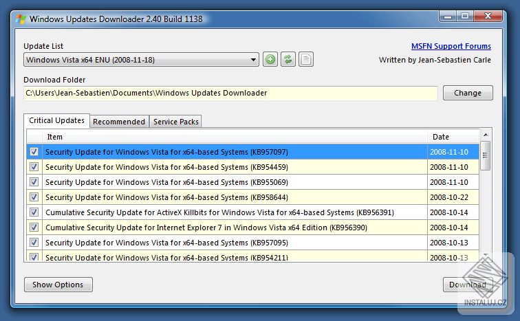The width and height of the screenshot is (520, 321).
Task: Open the Recommended tab
Action: 119,122
